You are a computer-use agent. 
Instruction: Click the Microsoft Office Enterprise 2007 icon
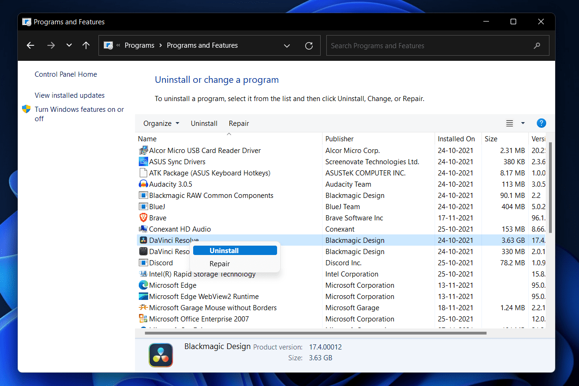click(x=143, y=319)
